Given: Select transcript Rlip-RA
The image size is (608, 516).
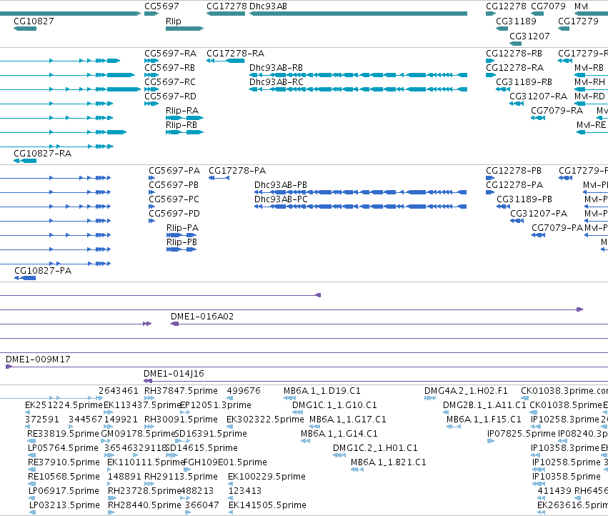Looking at the screenshot, I should coord(184,118).
